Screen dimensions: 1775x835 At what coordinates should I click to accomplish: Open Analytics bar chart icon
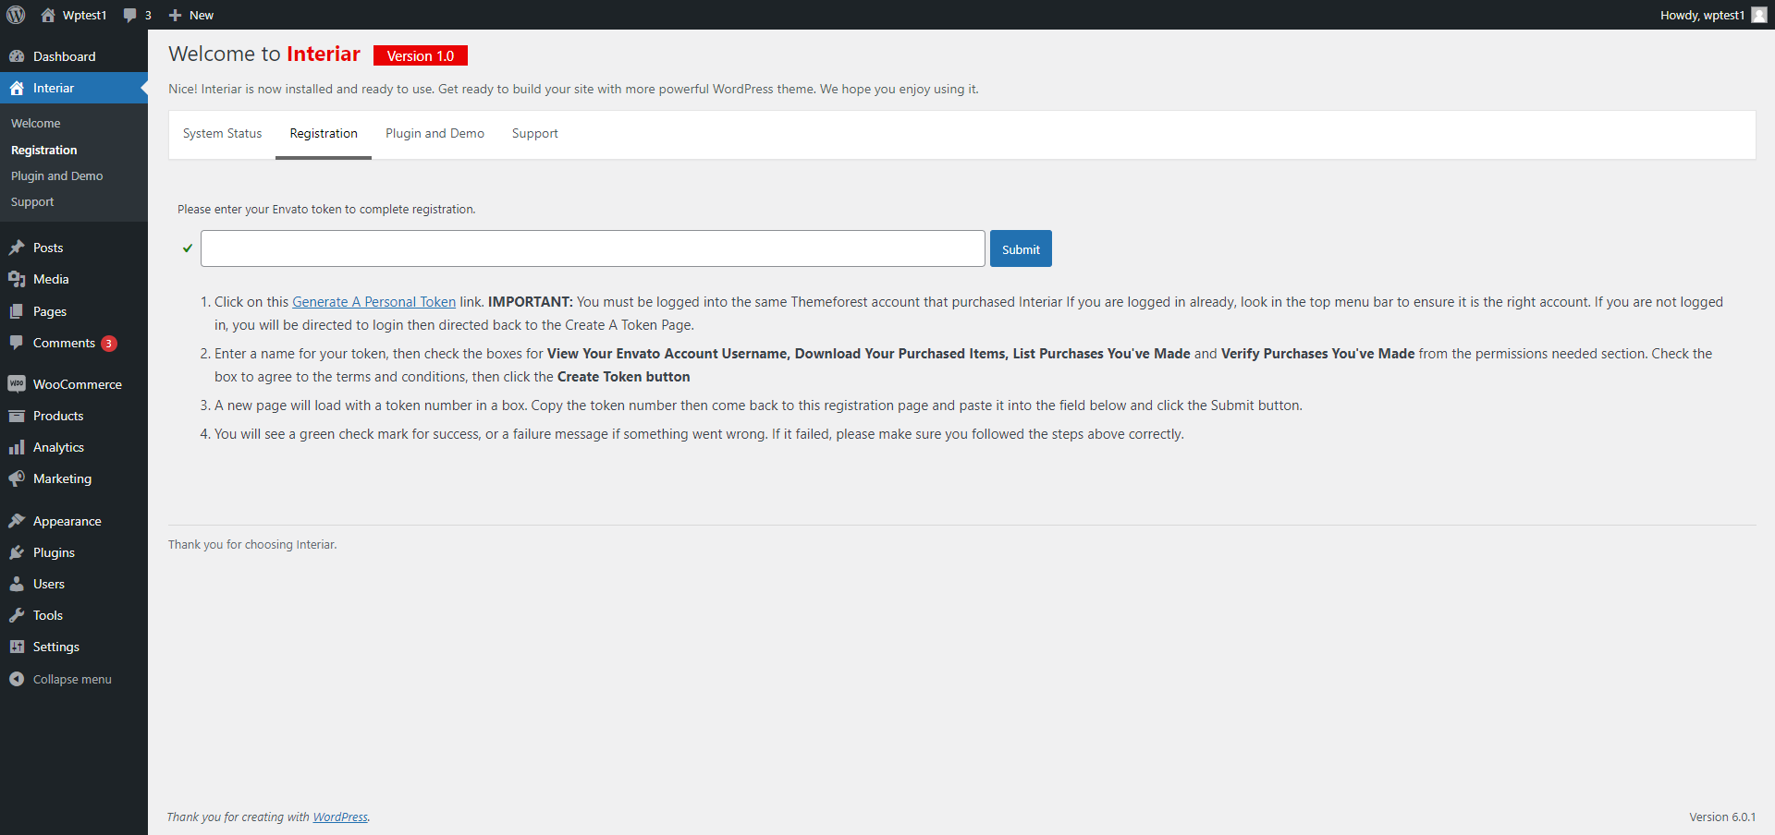point(17,447)
